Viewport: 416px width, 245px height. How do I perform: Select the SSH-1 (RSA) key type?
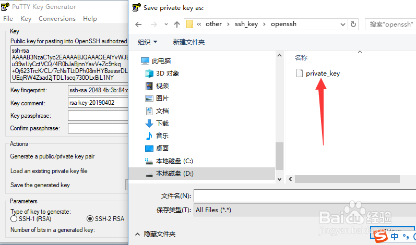[31, 219]
